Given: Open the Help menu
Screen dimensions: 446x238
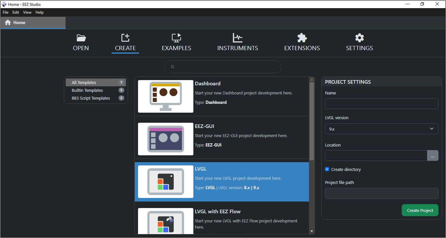Looking at the screenshot, I should (x=39, y=12).
